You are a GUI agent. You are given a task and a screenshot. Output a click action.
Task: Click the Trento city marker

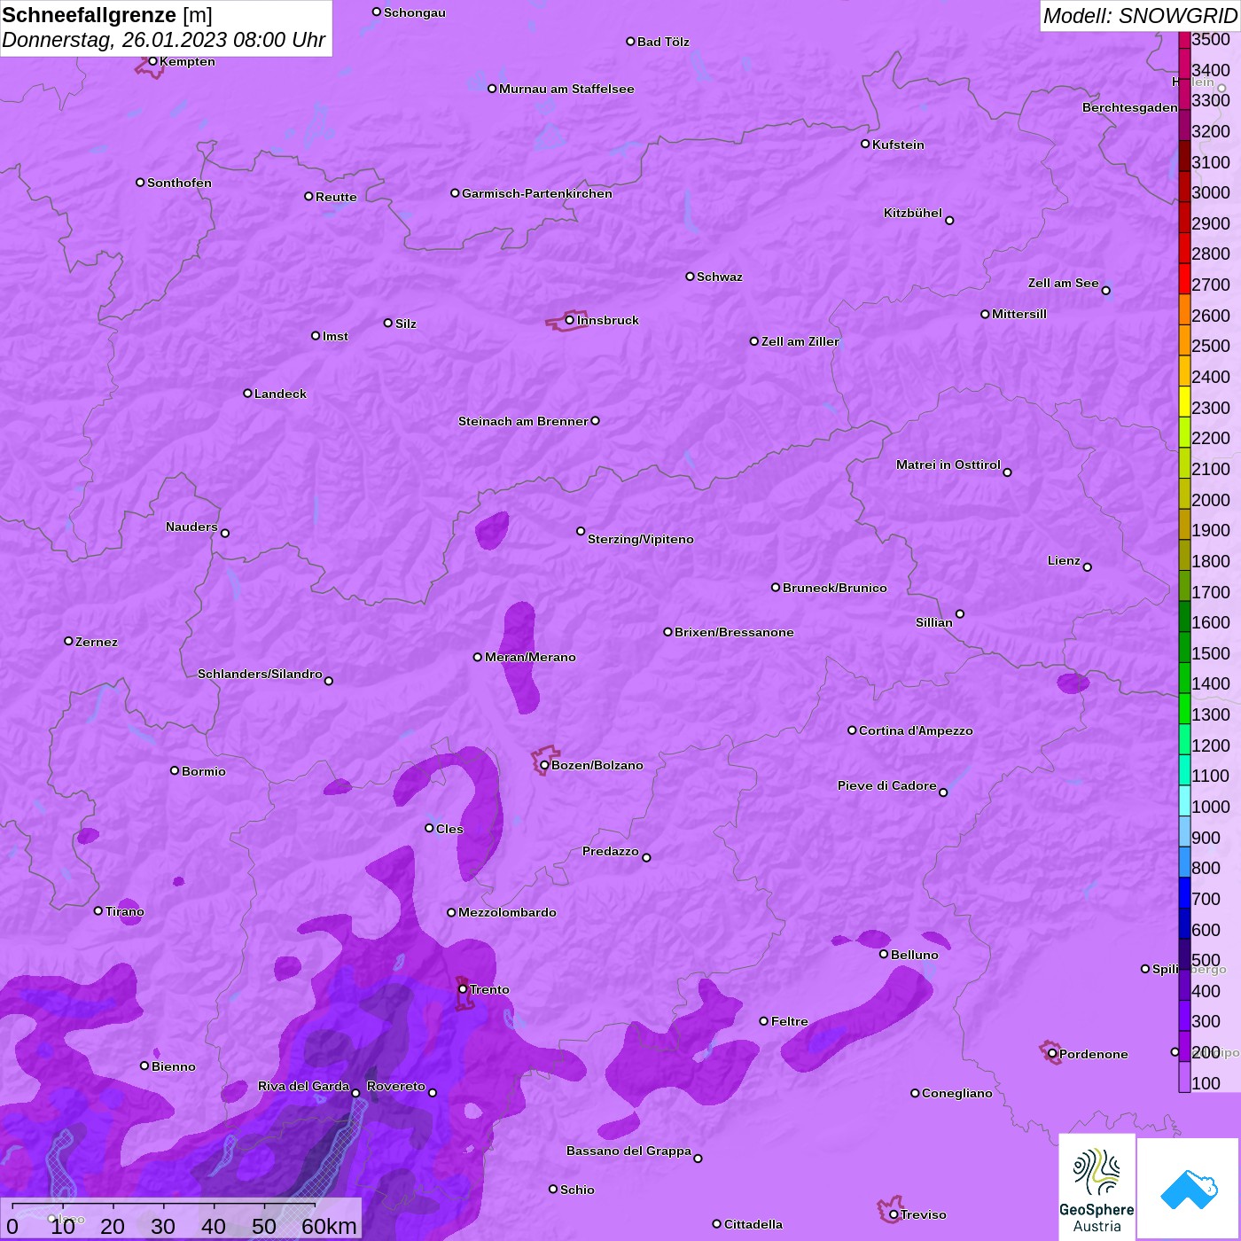[x=463, y=989]
